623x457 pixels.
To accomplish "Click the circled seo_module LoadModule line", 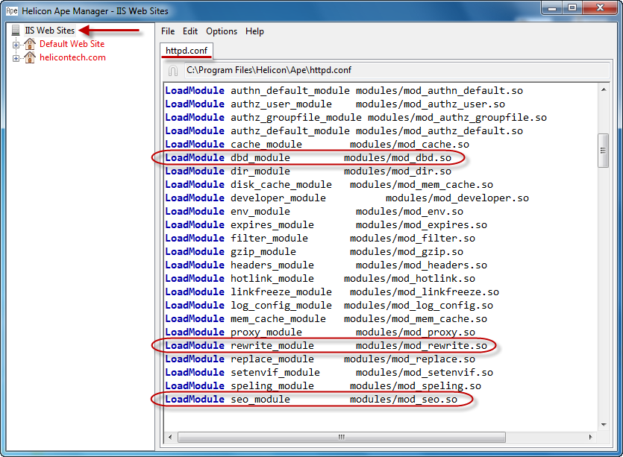I will click(x=313, y=399).
